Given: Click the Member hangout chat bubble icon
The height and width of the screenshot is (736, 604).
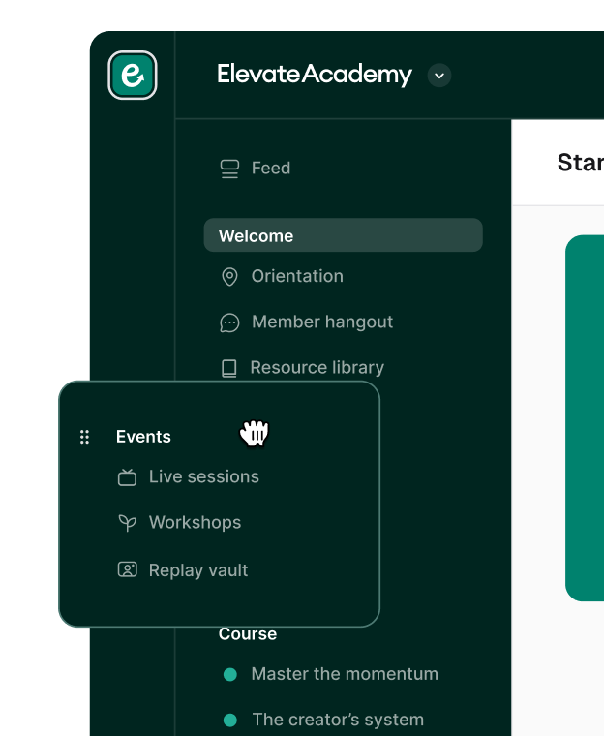Looking at the screenshot, I should [x=229, y=322].
